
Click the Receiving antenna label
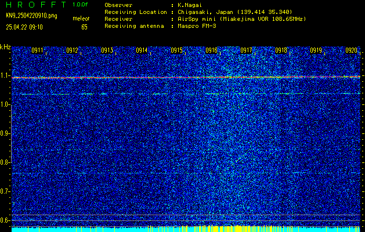point(134,26)
